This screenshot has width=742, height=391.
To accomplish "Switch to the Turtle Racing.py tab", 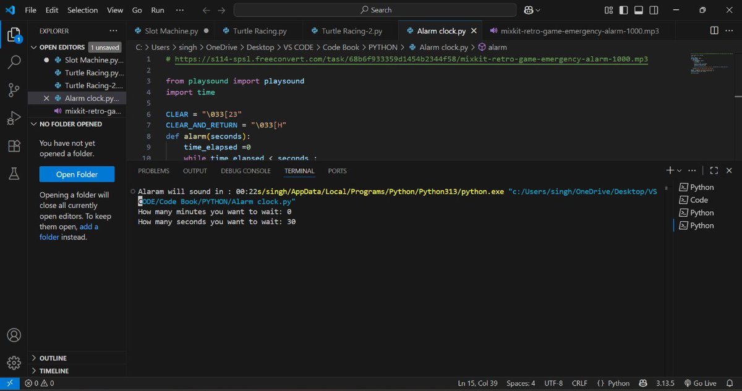I will pos(260,31).
